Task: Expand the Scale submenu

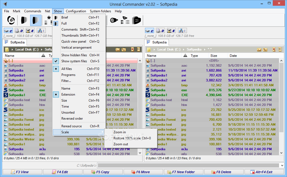Action: click(x=79, y=132)
